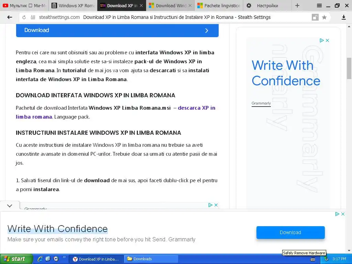Launch media player quick launch icon
The image size is (352, 264).
pyautogui.click(x=56, y=259)
